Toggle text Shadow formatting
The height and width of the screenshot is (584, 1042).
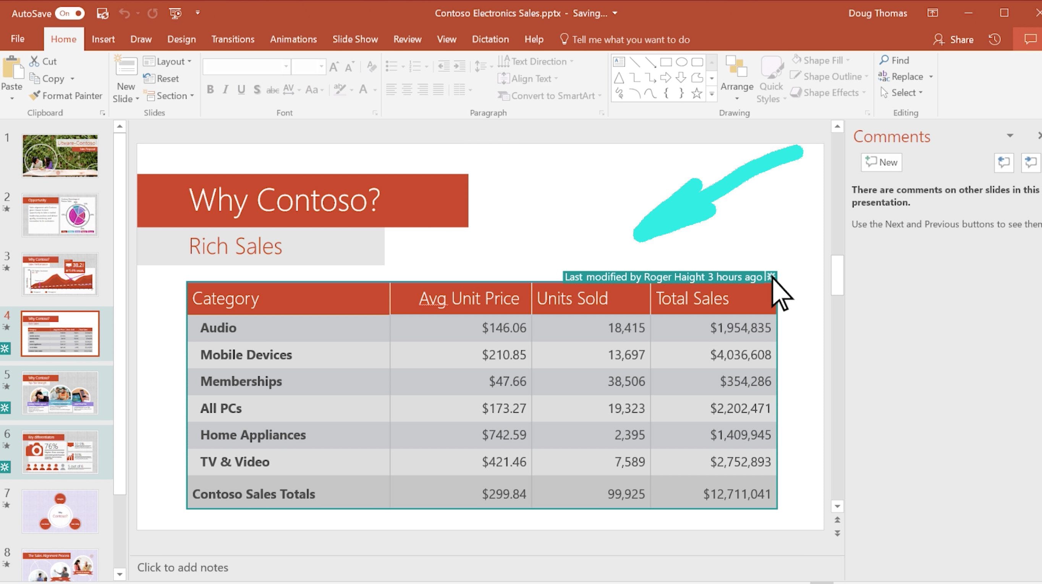pyautogui.click(x=257, y=89)
